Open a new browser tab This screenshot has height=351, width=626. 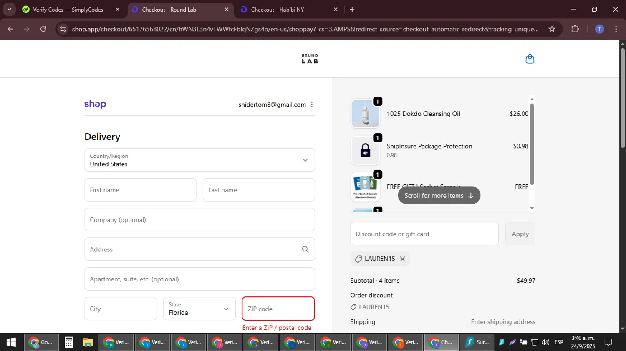pyautogui.click(x=352, y=9)
